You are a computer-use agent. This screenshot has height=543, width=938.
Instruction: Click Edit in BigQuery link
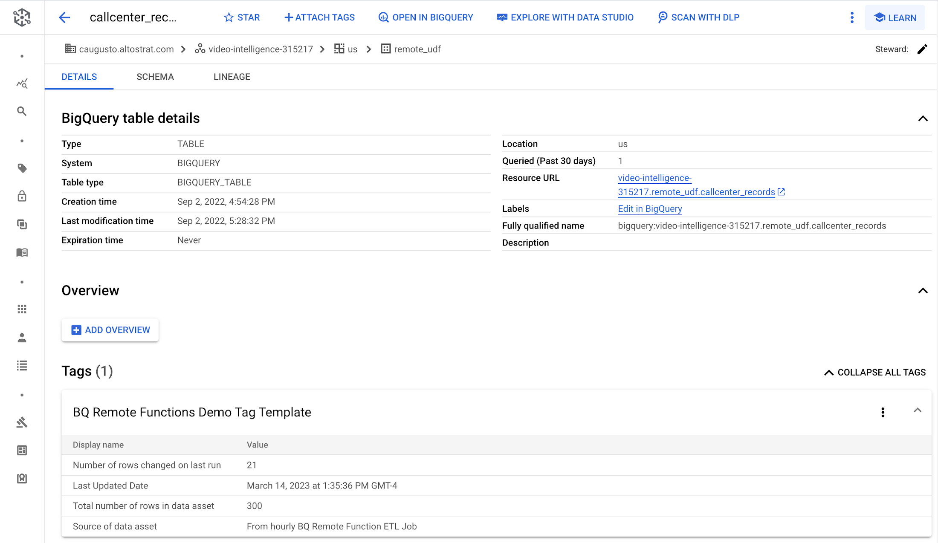tap(650, 209)
